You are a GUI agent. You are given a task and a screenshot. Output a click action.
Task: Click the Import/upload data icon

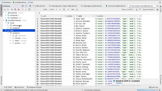click(140, 10)
